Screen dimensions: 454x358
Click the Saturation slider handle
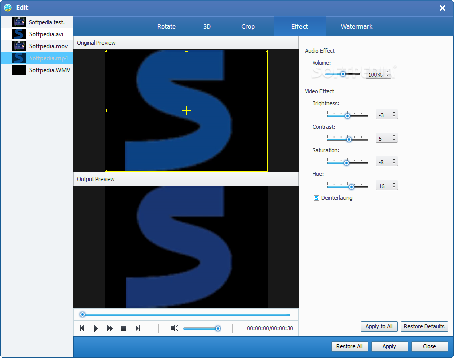[x=346, y=163]
